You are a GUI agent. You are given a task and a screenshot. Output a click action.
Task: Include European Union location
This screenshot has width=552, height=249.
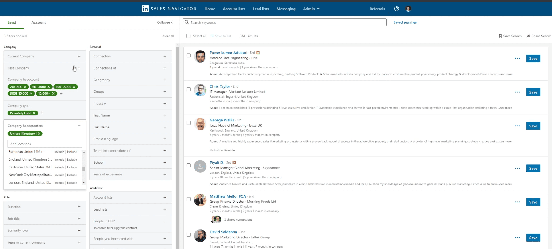(59, 152)
